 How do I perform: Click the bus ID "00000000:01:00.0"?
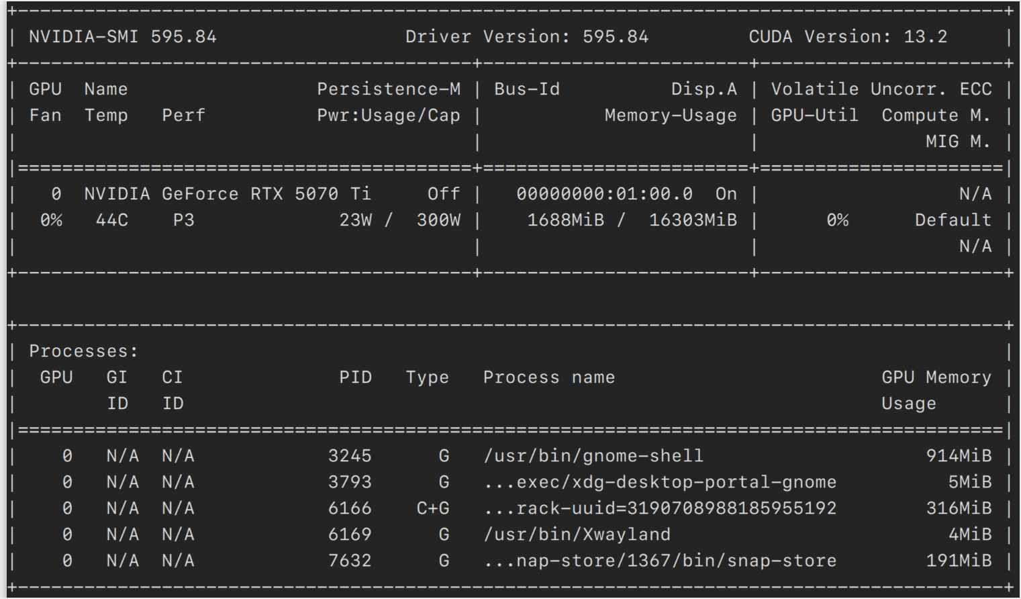pos(605,194)
